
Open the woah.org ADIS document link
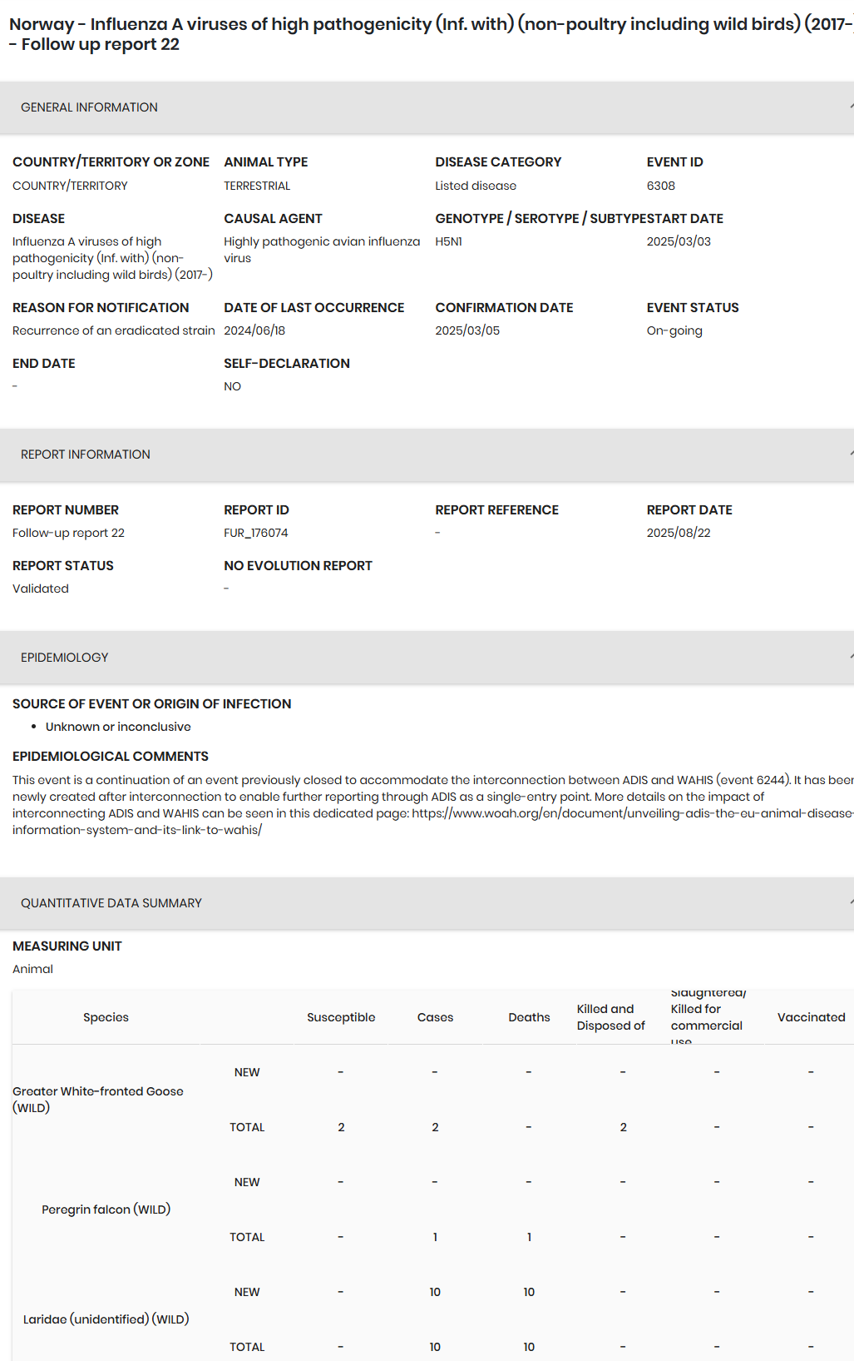point(632,813)
